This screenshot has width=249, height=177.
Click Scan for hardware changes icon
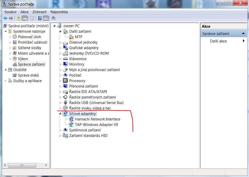tap(53, 18)
